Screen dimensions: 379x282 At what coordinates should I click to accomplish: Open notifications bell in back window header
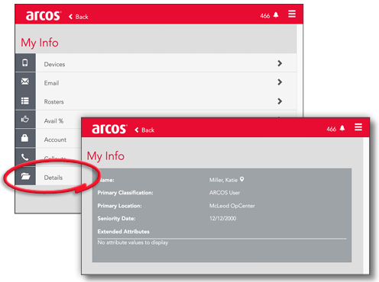(276, 15)
